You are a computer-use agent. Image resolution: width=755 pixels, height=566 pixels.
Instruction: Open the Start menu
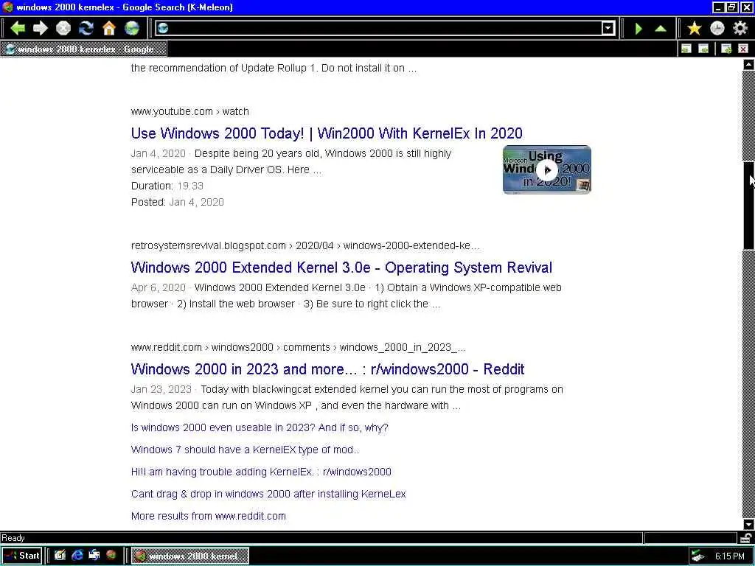22,556
